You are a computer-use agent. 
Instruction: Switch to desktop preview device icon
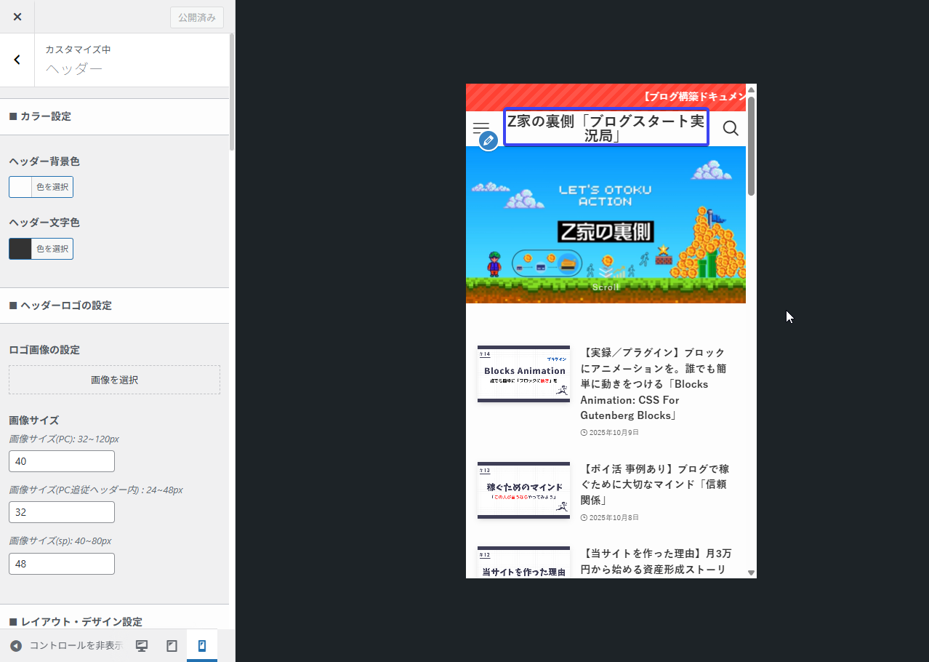[142, 646]
